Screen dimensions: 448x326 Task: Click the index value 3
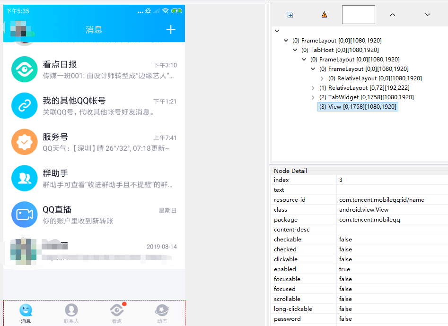point(341,180)
